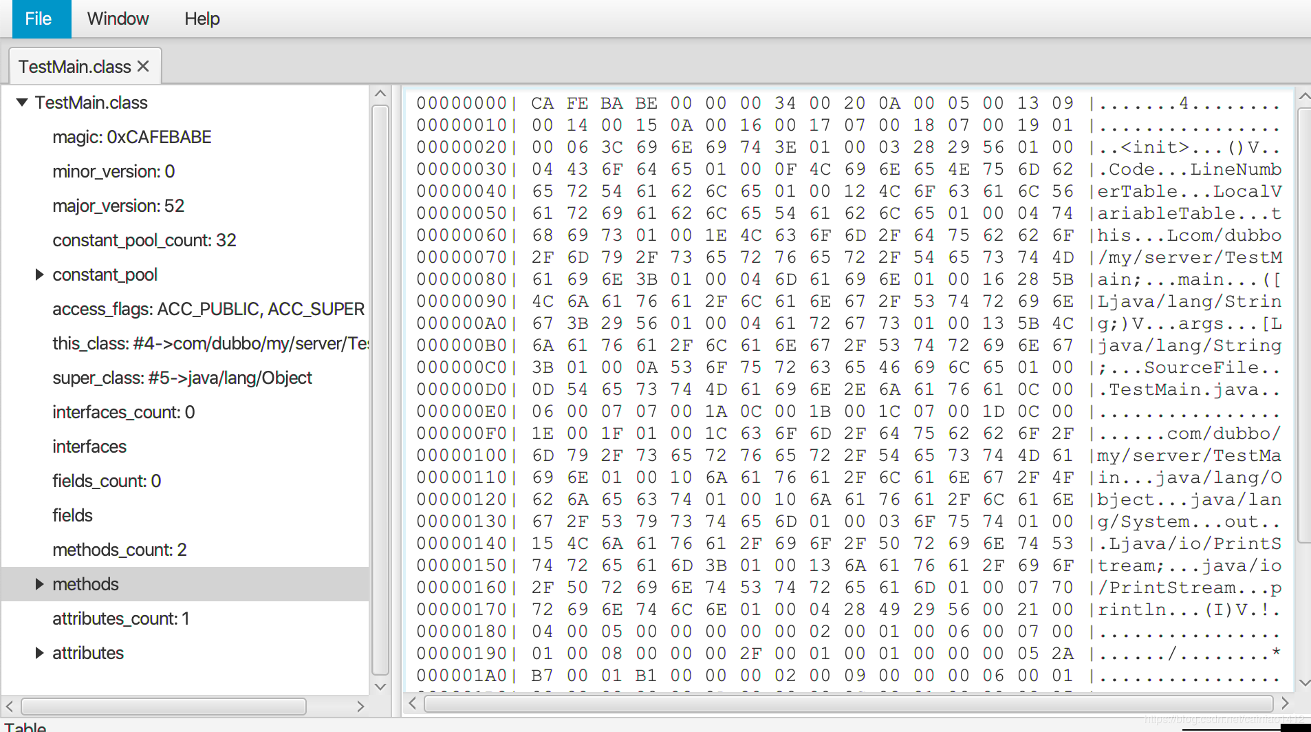Open the Help menu
1311x732 pixels.
202,19
